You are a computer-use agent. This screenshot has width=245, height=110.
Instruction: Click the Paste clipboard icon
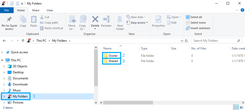click(x=34, y=19)
